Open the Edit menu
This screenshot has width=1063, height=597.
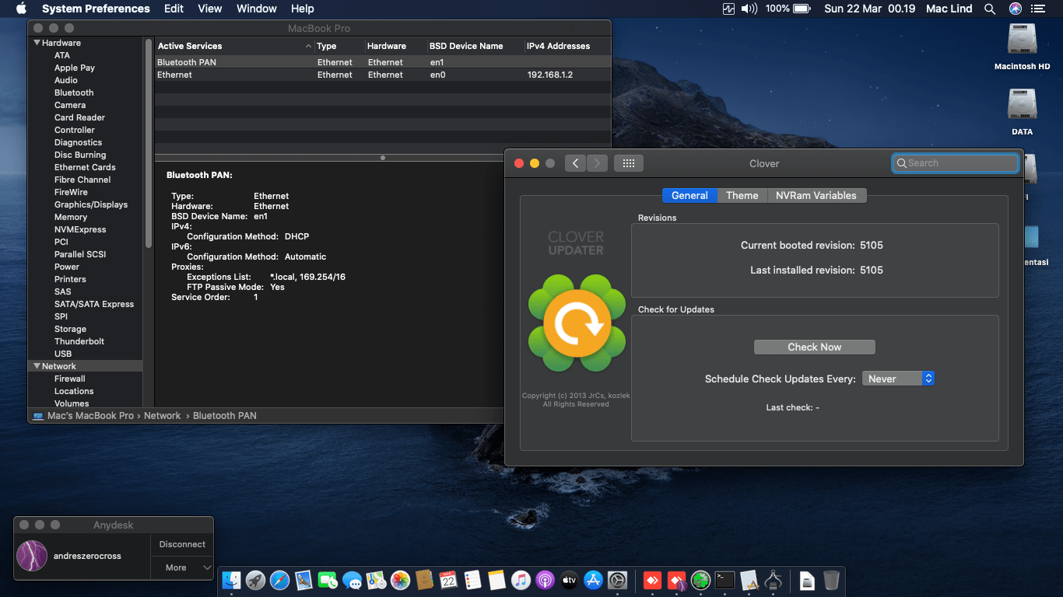point(174,9)
